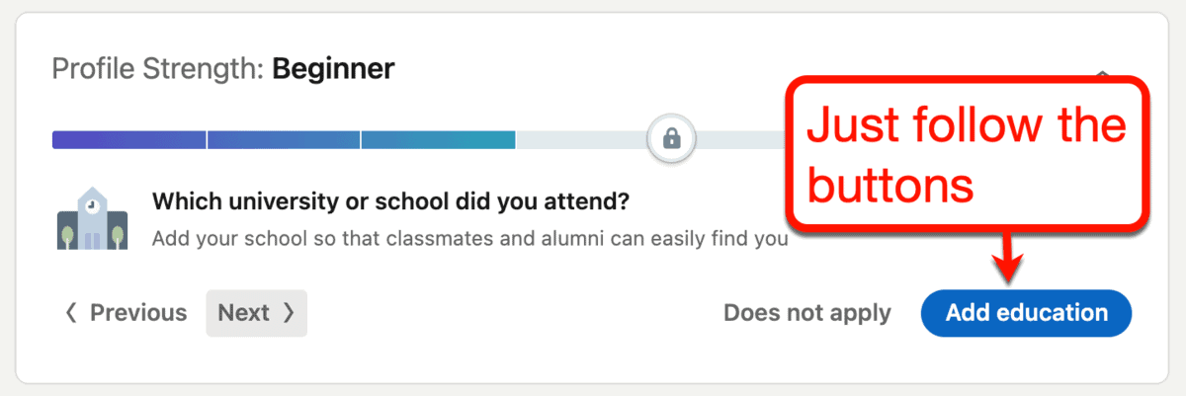Click the red Just follow the buttons callout
Screen dimensions: 1186x396
[966, 155]
